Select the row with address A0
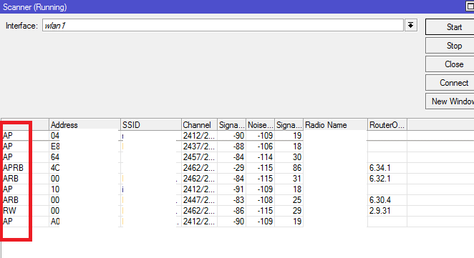The width and height of the screenshot is (474, 258). pos(237,222)
